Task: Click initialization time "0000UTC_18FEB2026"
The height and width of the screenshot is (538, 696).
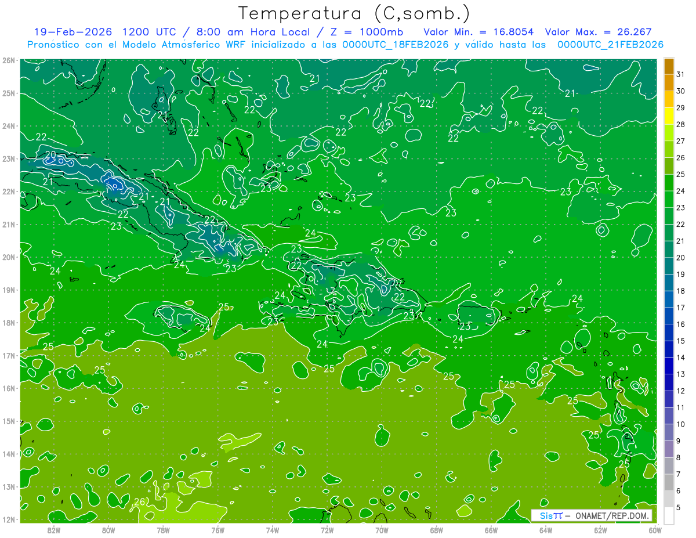Action: pos(396,44)
